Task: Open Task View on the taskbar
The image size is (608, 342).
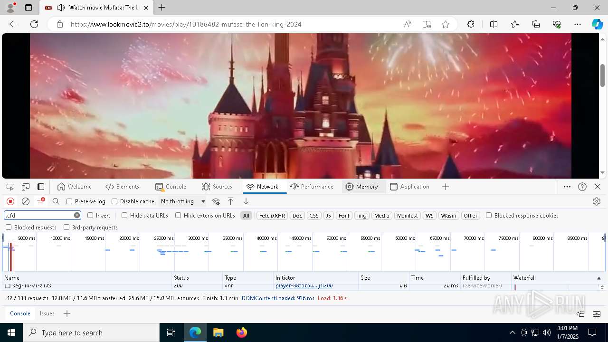Action: click(171, 332)
